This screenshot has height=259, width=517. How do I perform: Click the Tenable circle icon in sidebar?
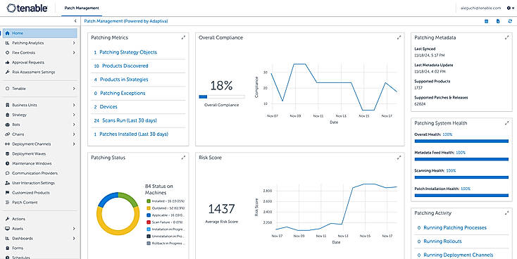(x=7, y=89)
